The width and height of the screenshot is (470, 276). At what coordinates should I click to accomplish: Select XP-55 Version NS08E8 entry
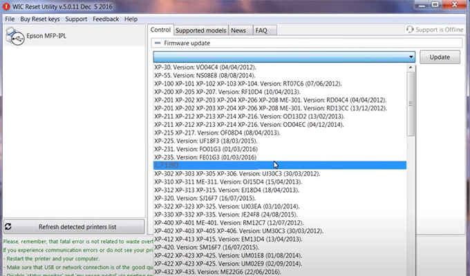point(280,75)
